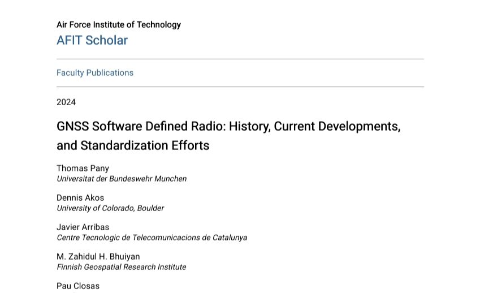Open the AFIT Scholar link
Image resolution: width=480 pixels, height=293 pixels.
coord(92,40)
